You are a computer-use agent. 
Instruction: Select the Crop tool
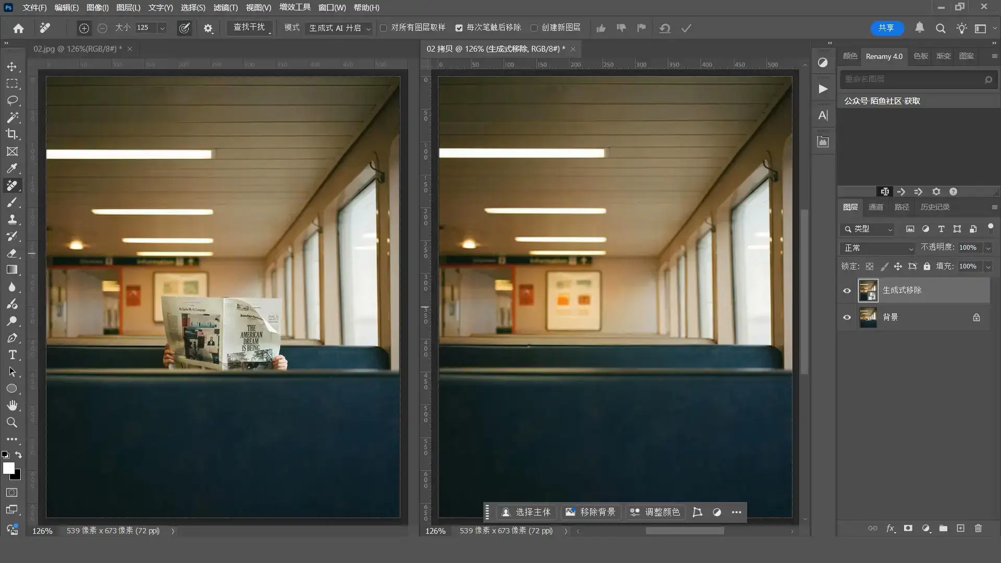pyautogui.click(x=12, y=134)
